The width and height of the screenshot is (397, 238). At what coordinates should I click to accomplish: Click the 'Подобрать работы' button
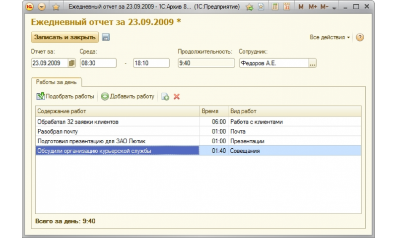[66, 97]
